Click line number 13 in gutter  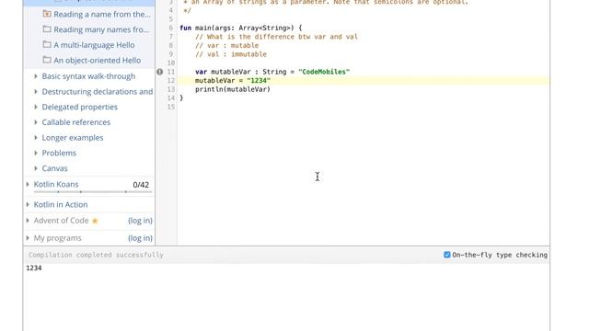click(171, 89)
